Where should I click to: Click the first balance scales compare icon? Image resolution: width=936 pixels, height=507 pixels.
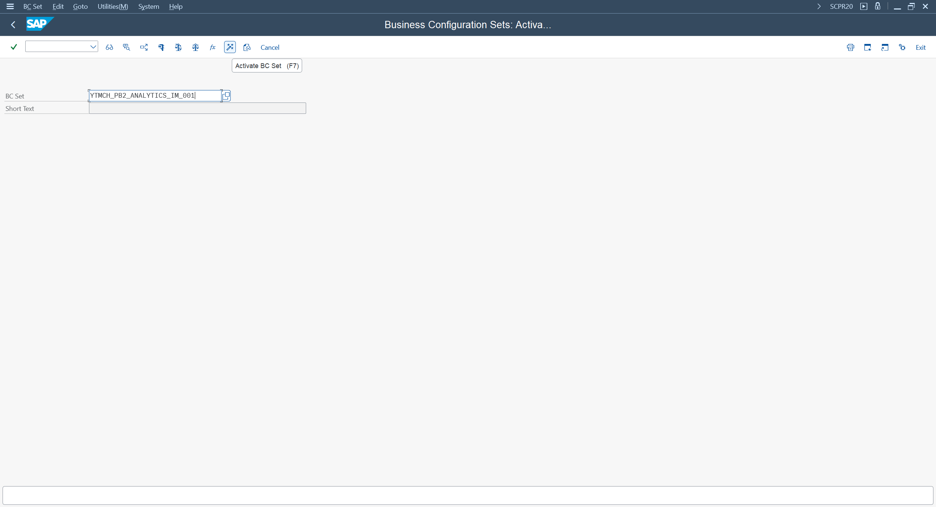[178, 47]
